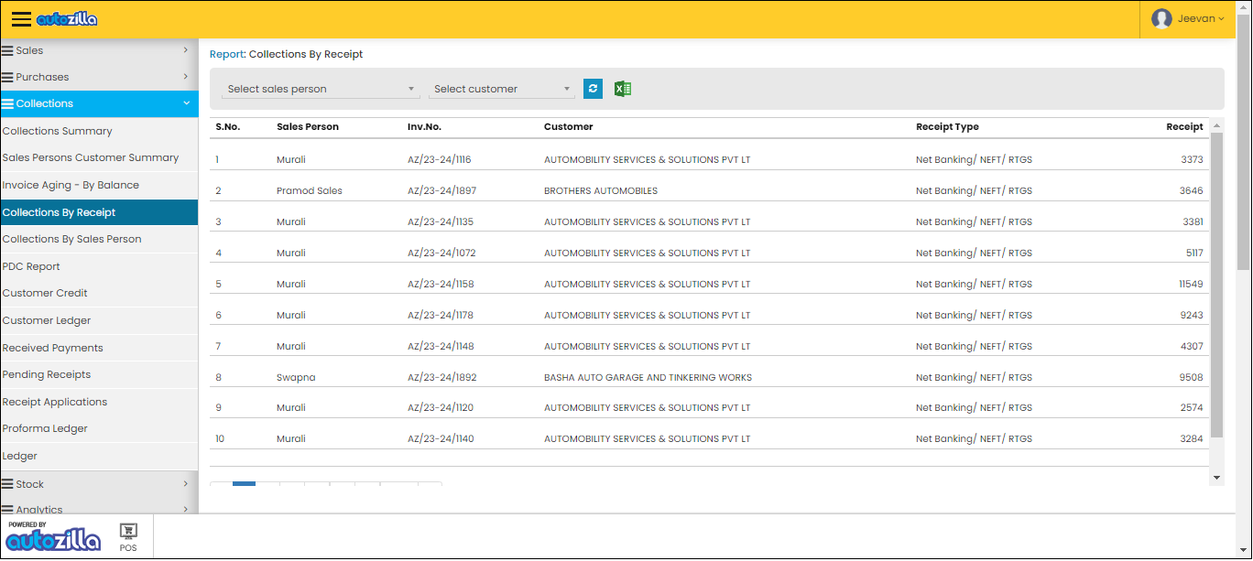Click the list icon beside Analytics
The height and width of the screenshot is (561, 1253).
tap(7, 510)
